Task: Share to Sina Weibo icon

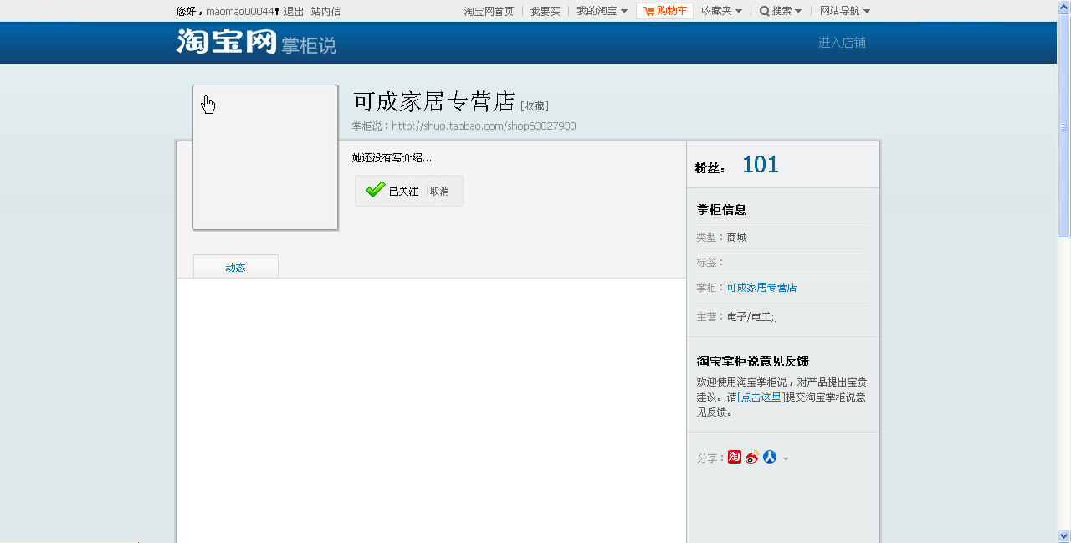Action: pos(752,457)
